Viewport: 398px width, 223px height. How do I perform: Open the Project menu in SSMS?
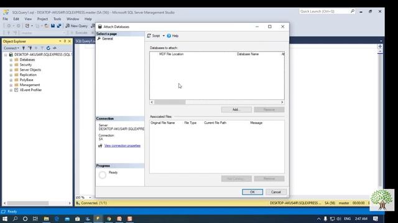(42, 19)
